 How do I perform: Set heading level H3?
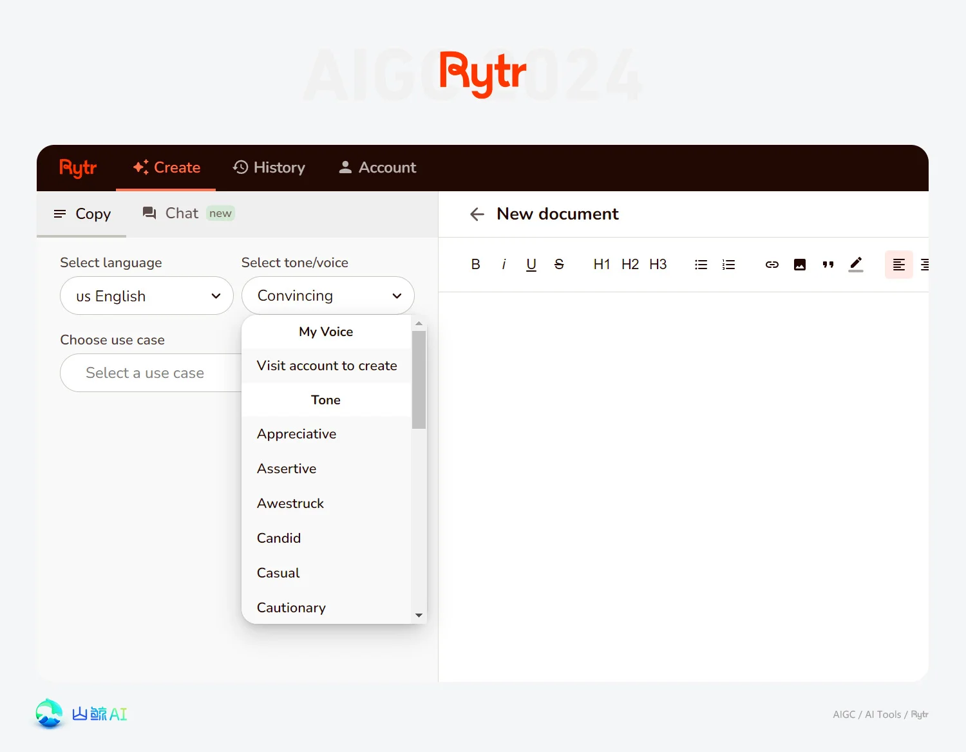click(658, 265)
